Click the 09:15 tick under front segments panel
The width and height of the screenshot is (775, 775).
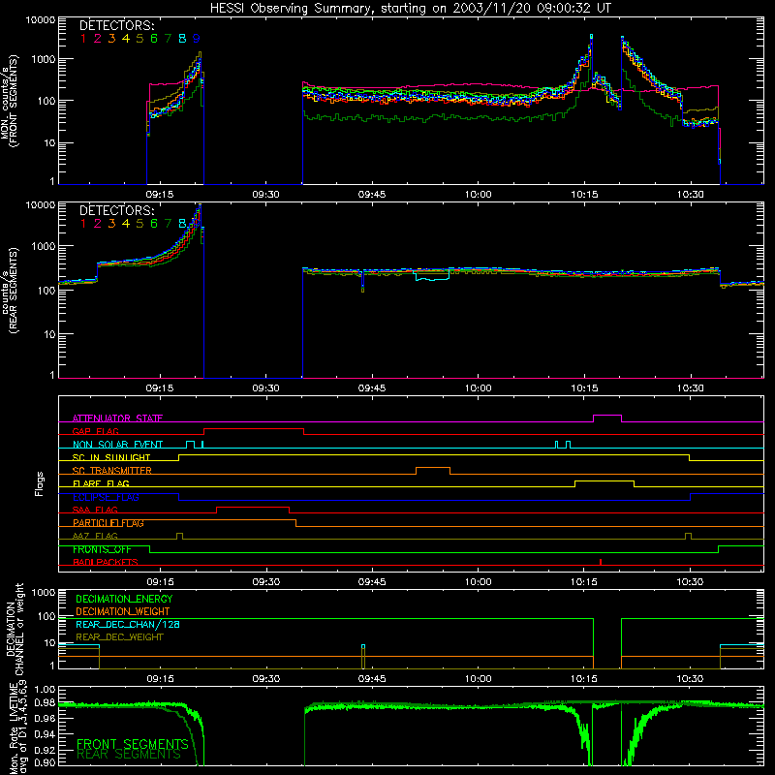click(160, 195)
